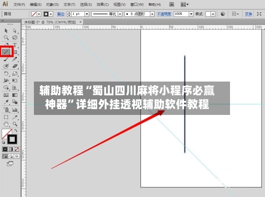Switch to Draw Behind mode
Image resolution: width=265 pixels, height=197 pixels.
coord(11,156)
